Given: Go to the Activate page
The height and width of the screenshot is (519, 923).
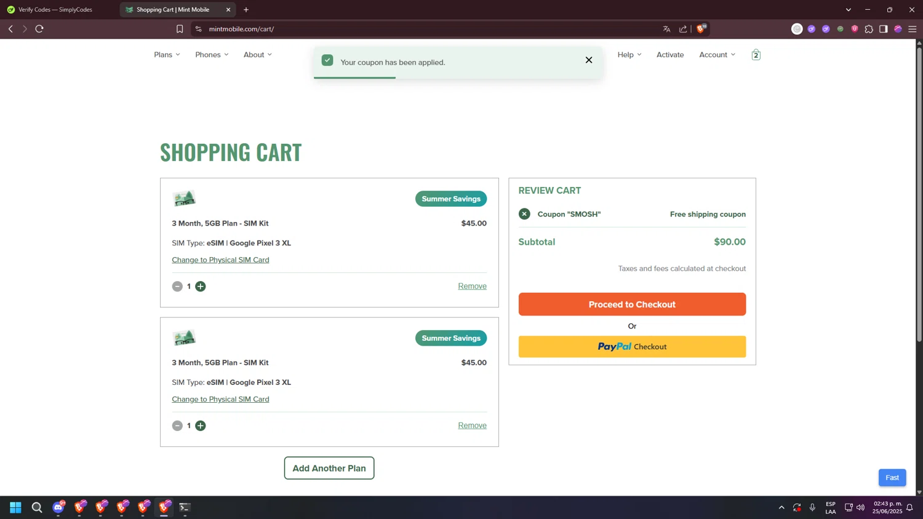Looking at the screenshot, I should tap(670, 55).
